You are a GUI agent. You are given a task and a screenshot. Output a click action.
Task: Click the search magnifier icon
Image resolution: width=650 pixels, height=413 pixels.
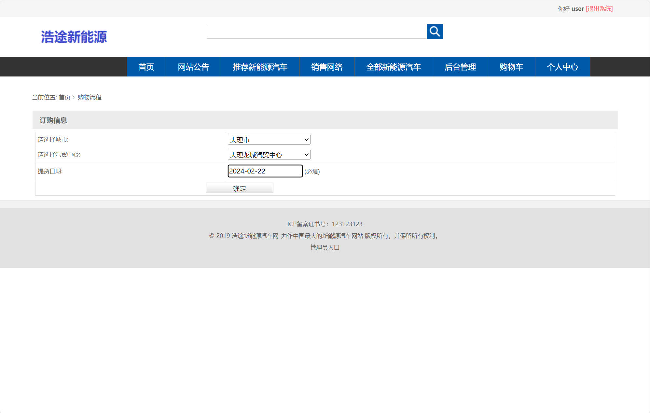click(435, 32)
